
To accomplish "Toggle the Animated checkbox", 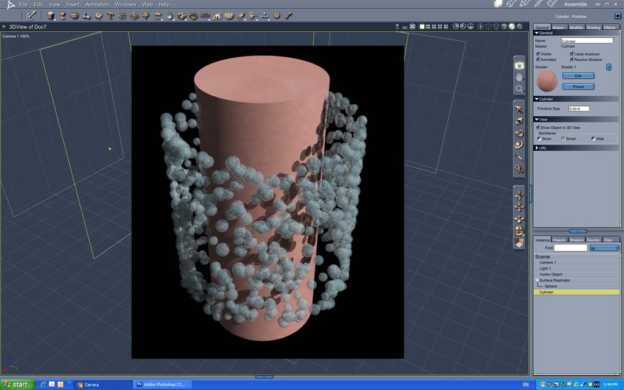I will 537,59.
